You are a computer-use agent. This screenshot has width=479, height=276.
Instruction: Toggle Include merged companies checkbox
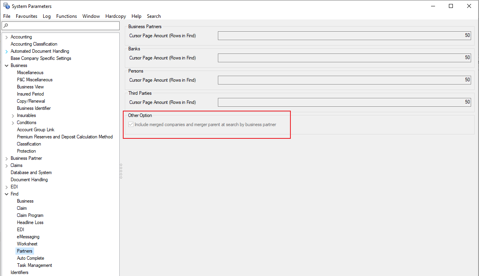tap(131, 125)
